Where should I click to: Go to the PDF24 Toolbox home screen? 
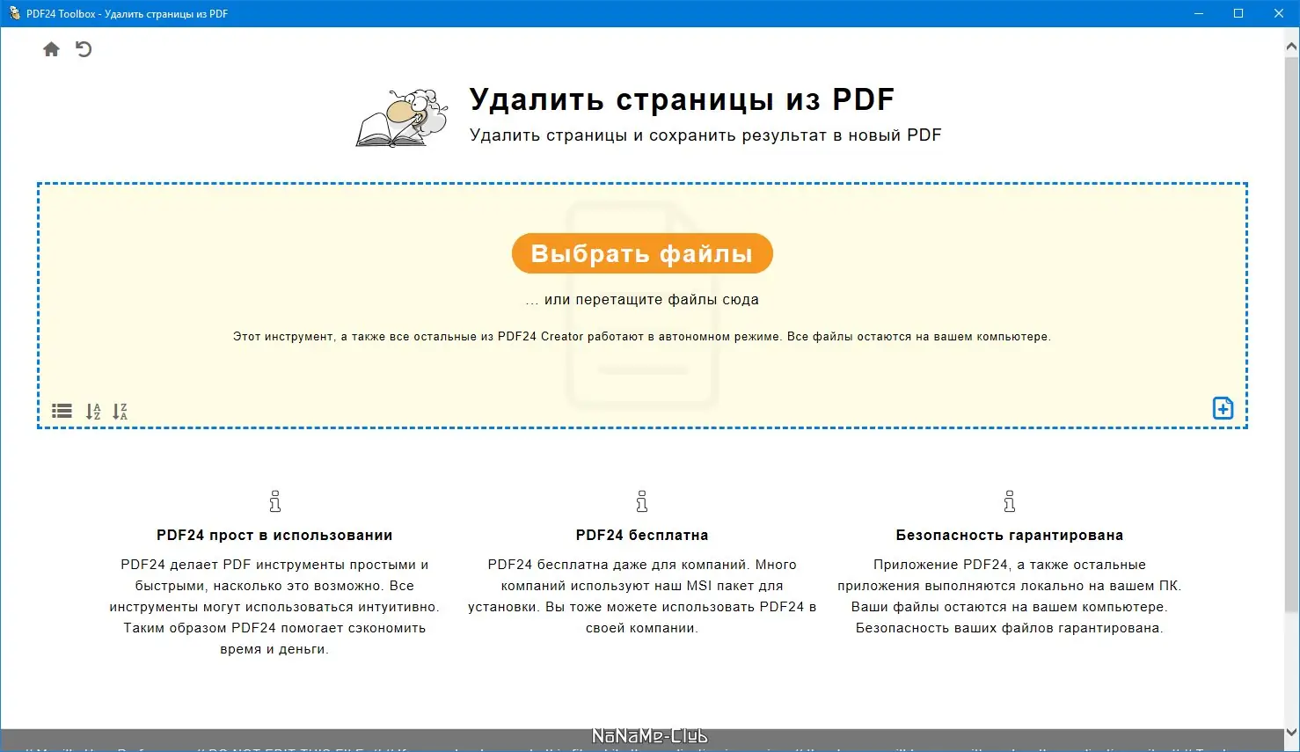[x=51, y=49]
